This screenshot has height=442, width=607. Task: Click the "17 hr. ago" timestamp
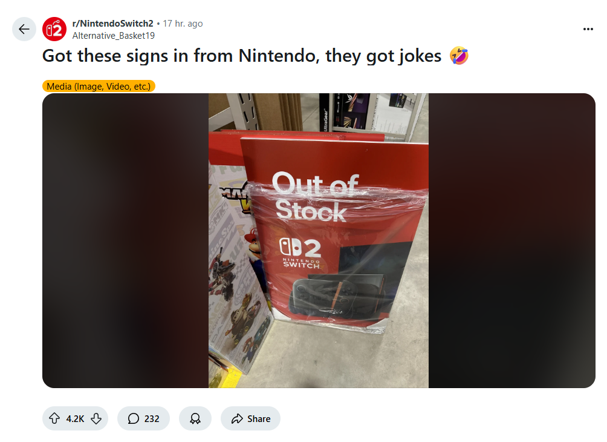click(x=183, y=24)
